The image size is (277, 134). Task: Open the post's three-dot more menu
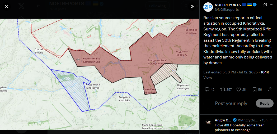[271, 5]
